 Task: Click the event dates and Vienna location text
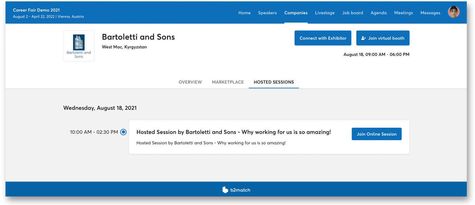pyautogui.click(x=48, y=17)
